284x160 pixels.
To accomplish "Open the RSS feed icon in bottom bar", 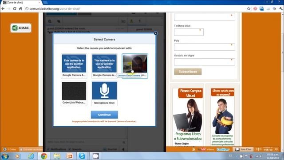I will pyautogui.click(x=194, y=149).
